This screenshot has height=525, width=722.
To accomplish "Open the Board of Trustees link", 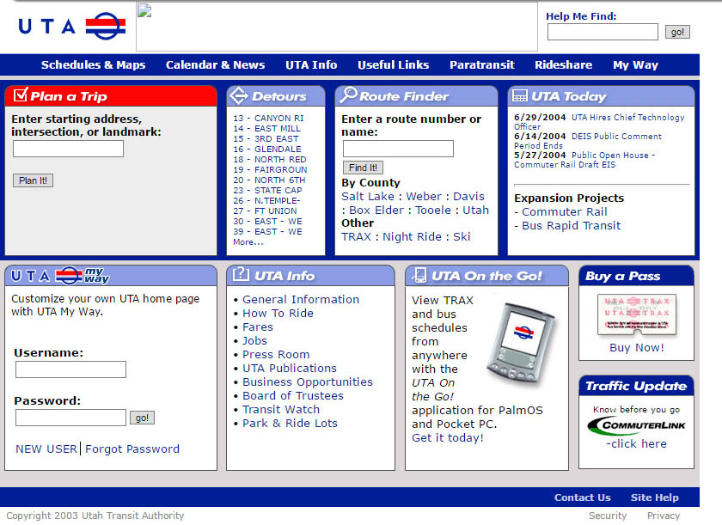I will 293,396.
